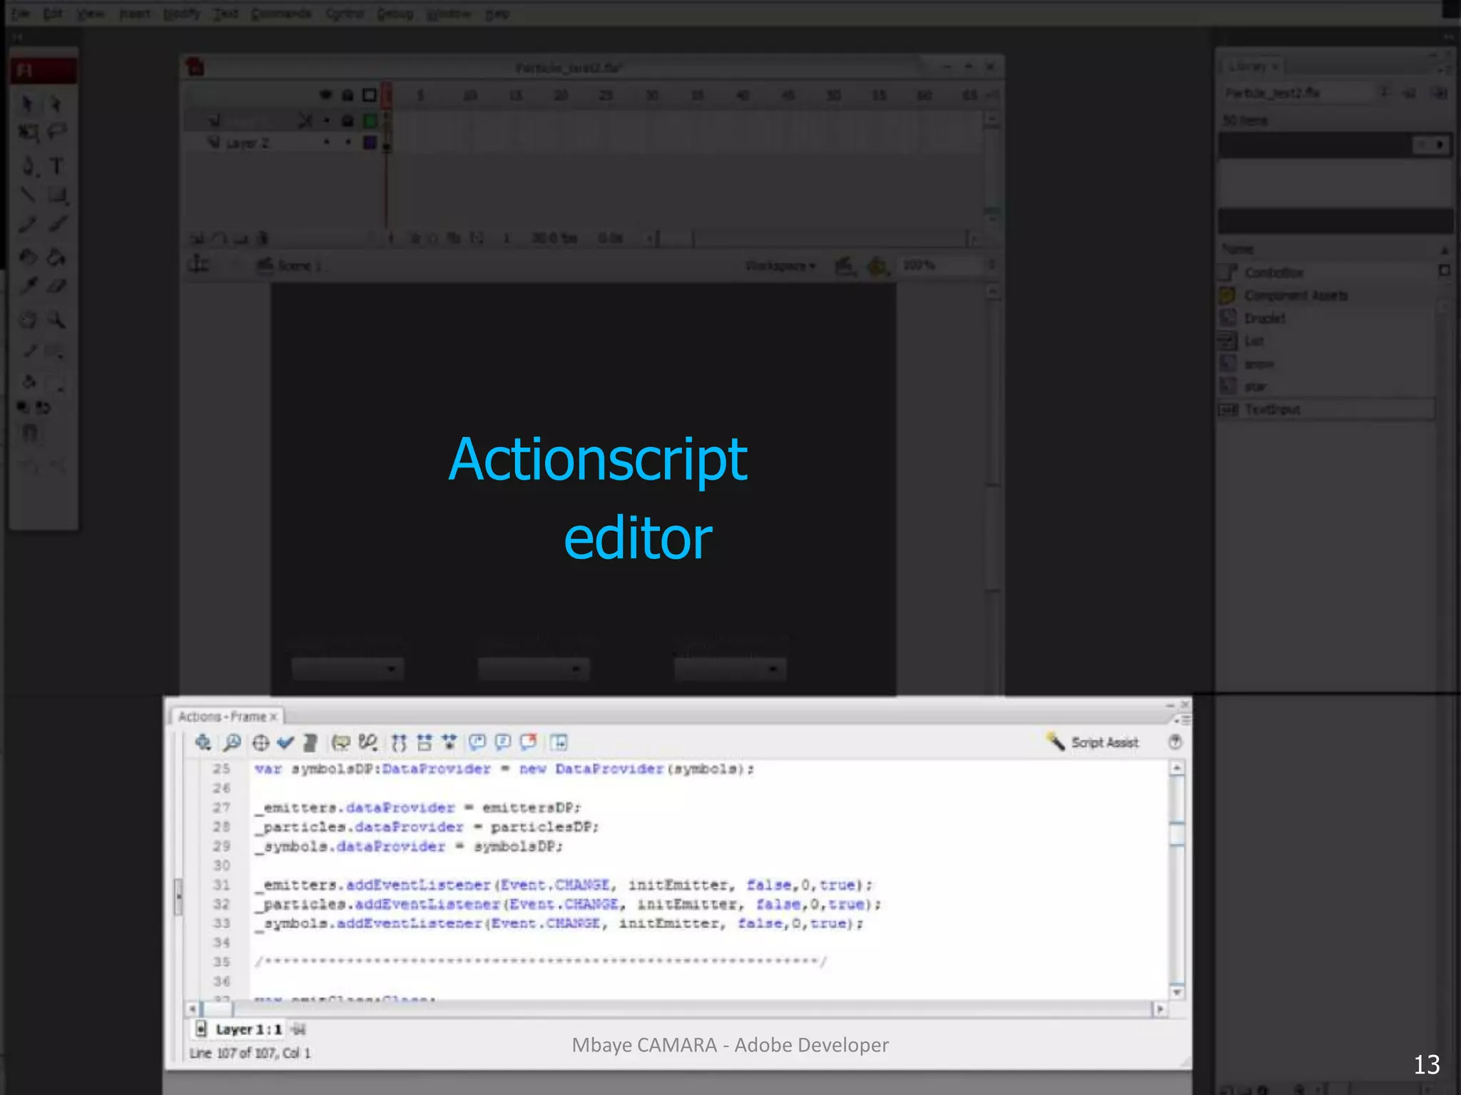Select the Lasso tool
Viewport: 1461px width, 1095px height.
(57, 133)
